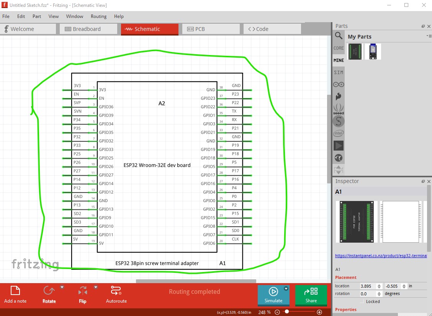Click the parts bin scroll arrows icon
The width and height of the screenshot is (432, 316).
(339, 170)
